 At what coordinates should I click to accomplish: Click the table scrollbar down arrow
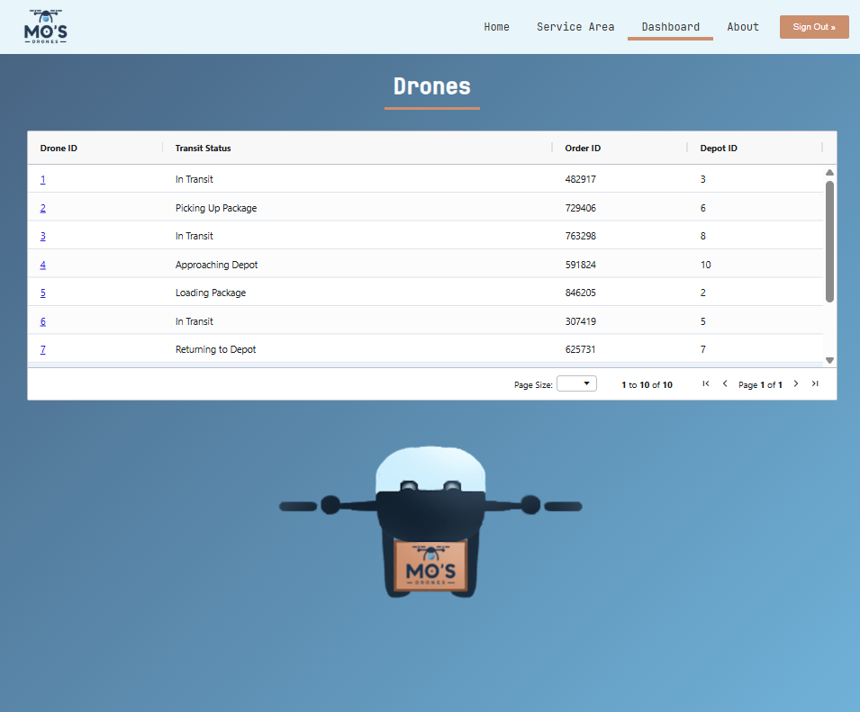(830, 360)
